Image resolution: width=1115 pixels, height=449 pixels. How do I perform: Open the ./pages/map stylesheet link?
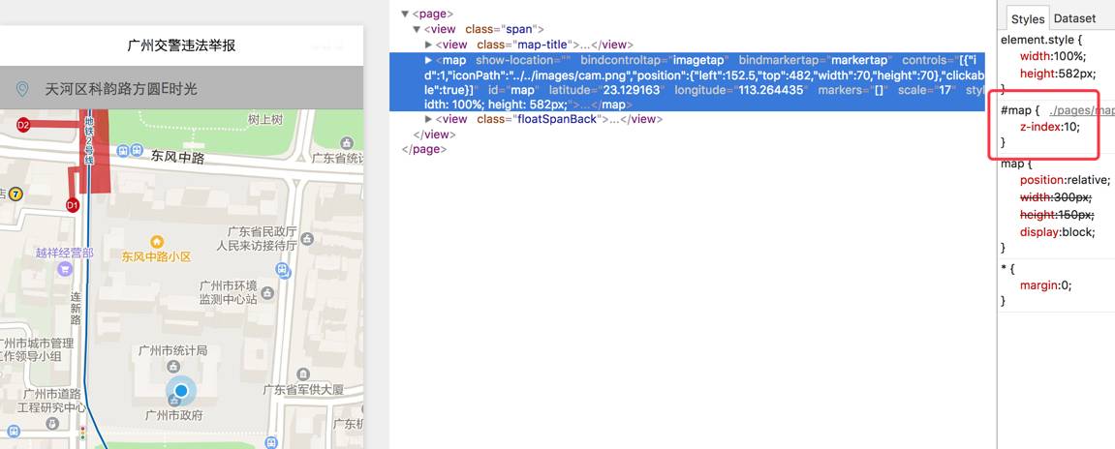pos(1081,111)
